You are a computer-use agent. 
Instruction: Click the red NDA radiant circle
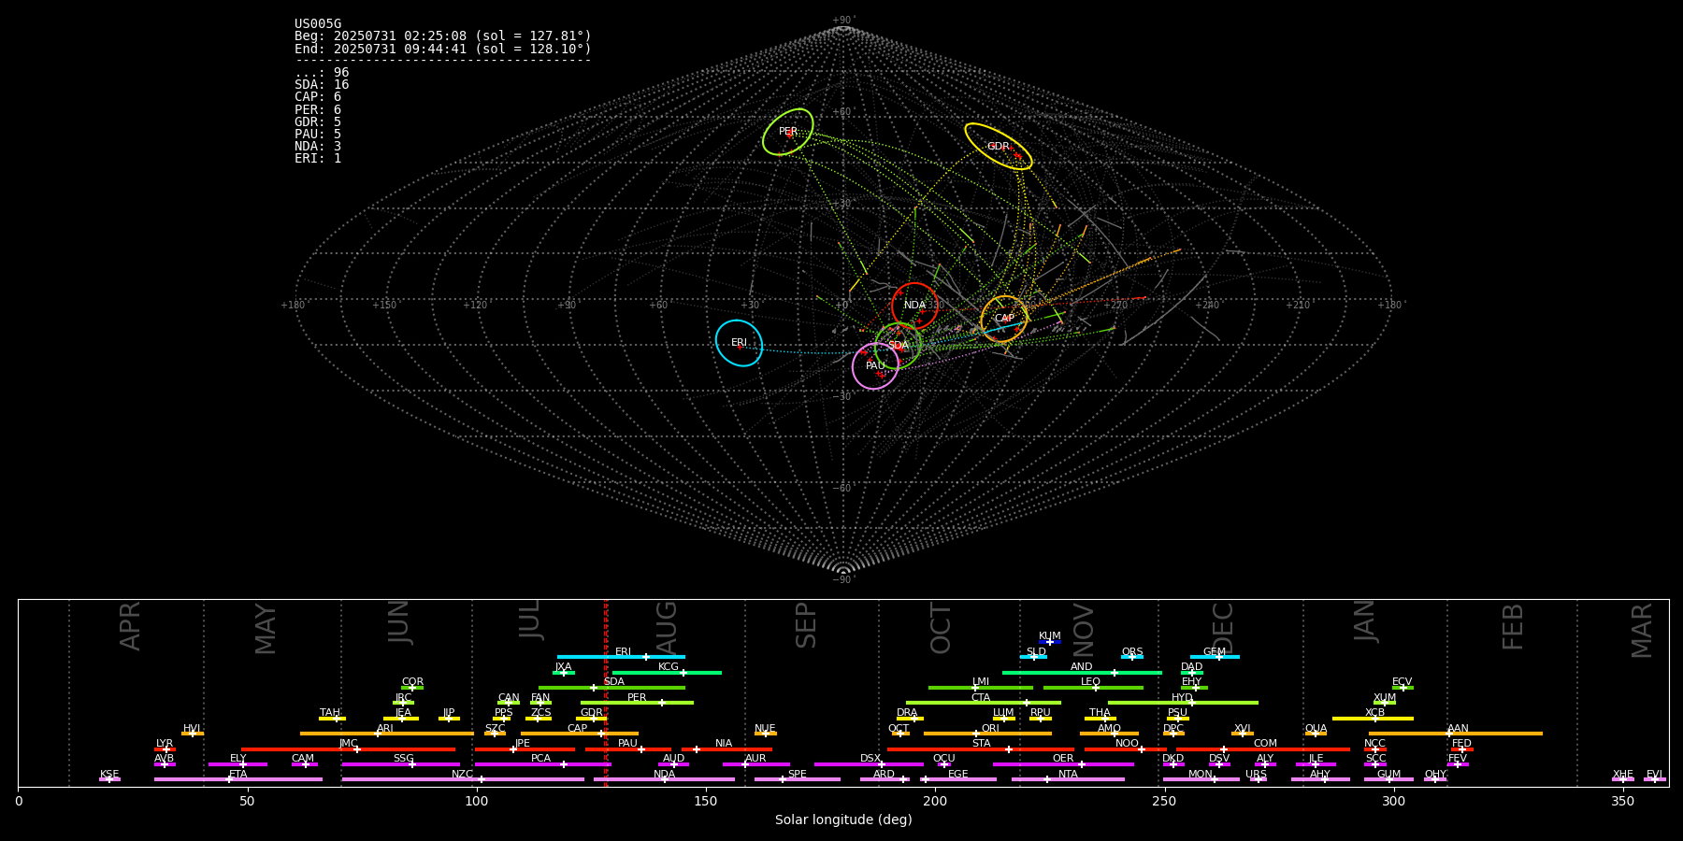[914, 306]
